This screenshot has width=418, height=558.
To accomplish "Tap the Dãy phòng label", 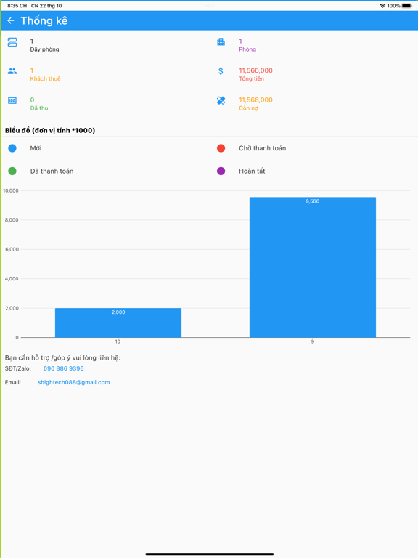I will pyautogui.click(x=44, y=49).
